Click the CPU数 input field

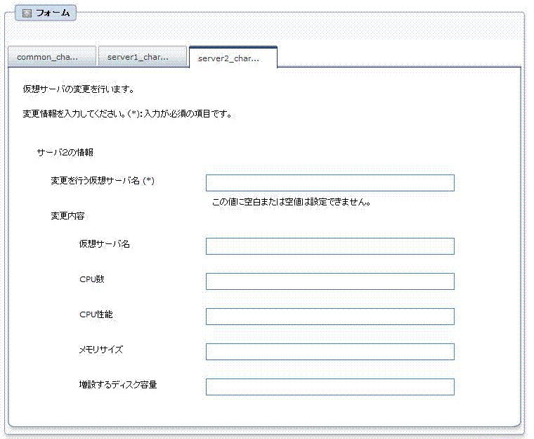[x=330, y=281]
